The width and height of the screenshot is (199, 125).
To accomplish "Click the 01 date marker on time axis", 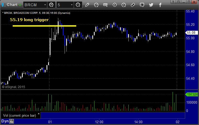I will tap(50, 122).
